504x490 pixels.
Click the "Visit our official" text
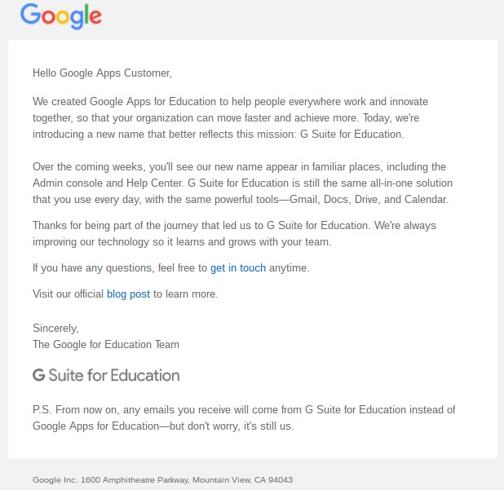[x=69, y=294]
